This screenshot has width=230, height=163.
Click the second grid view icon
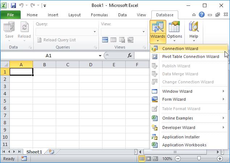113,40
